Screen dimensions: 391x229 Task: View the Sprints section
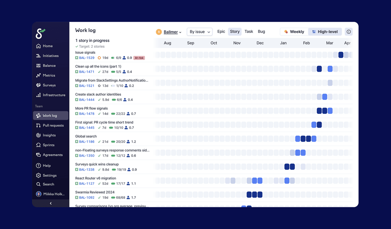tap(49, 145)
